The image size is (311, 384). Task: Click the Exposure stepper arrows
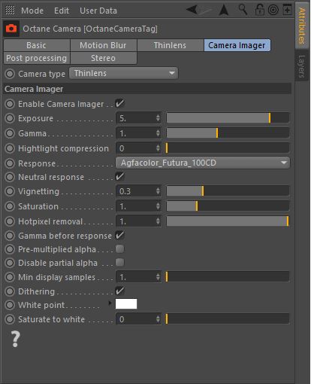[x=158, y=118]
